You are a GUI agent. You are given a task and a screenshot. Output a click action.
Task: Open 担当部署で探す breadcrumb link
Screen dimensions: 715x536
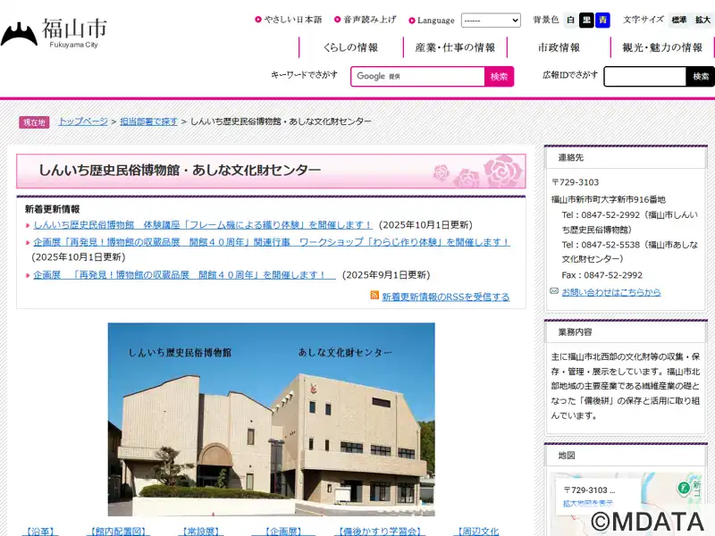point(148,121)
